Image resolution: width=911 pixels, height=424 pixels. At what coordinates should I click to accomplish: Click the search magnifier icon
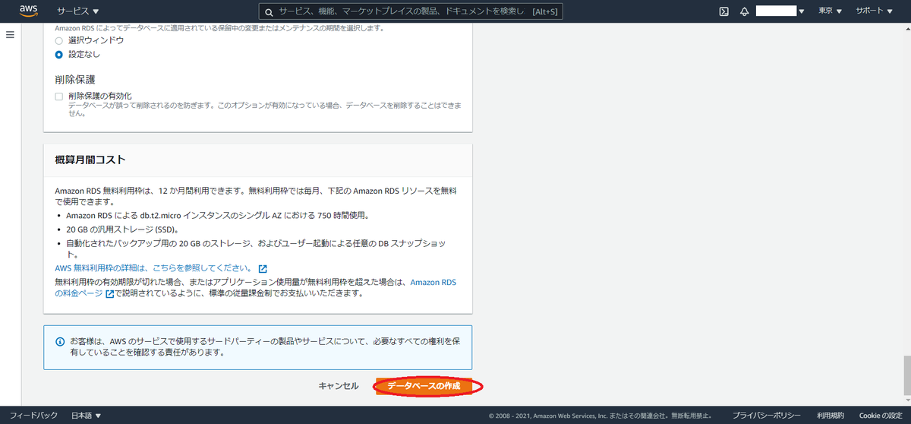point(269,11)
